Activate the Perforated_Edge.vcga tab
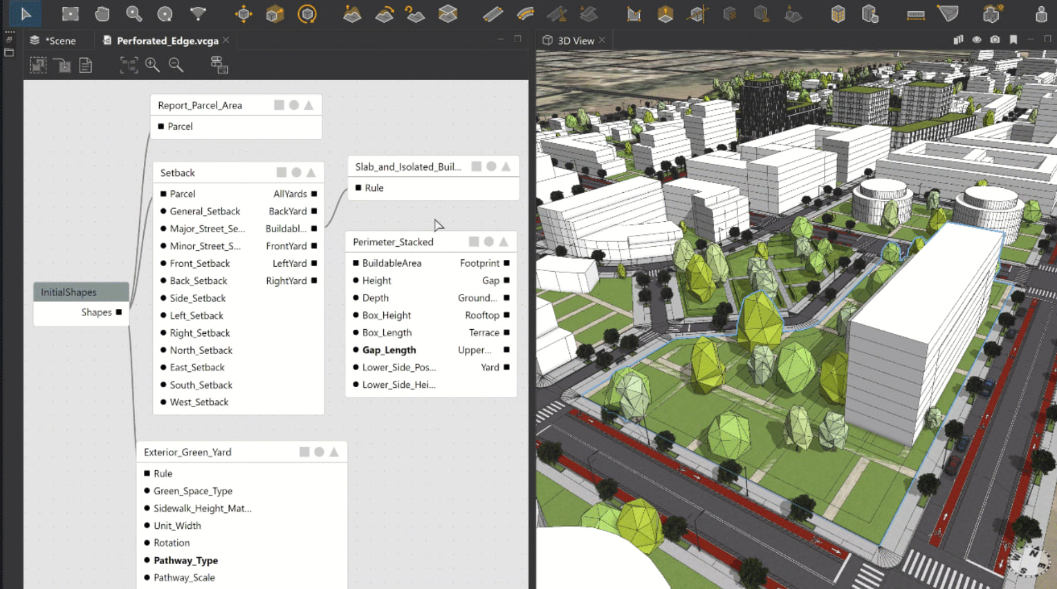This screenshot has width=1057, height=589. tap(167, 41)
